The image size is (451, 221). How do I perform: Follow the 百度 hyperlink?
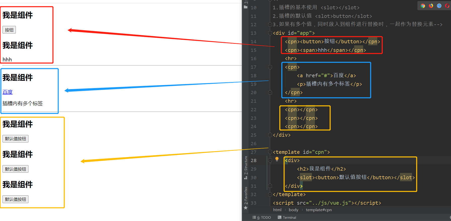(x=8, y=92)
